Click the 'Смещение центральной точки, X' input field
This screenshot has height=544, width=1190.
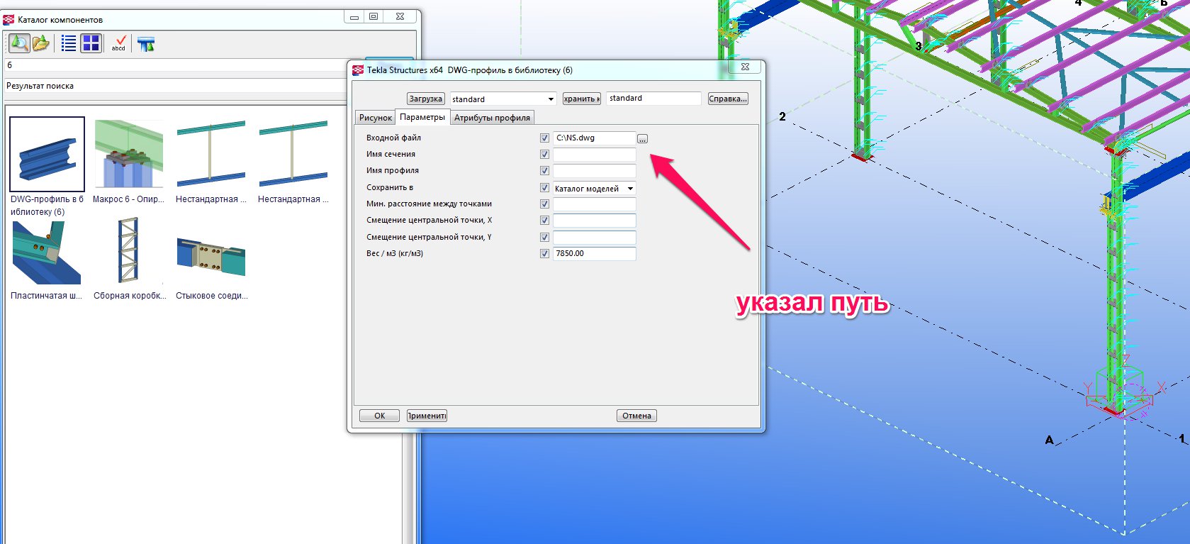pos(594,220)
